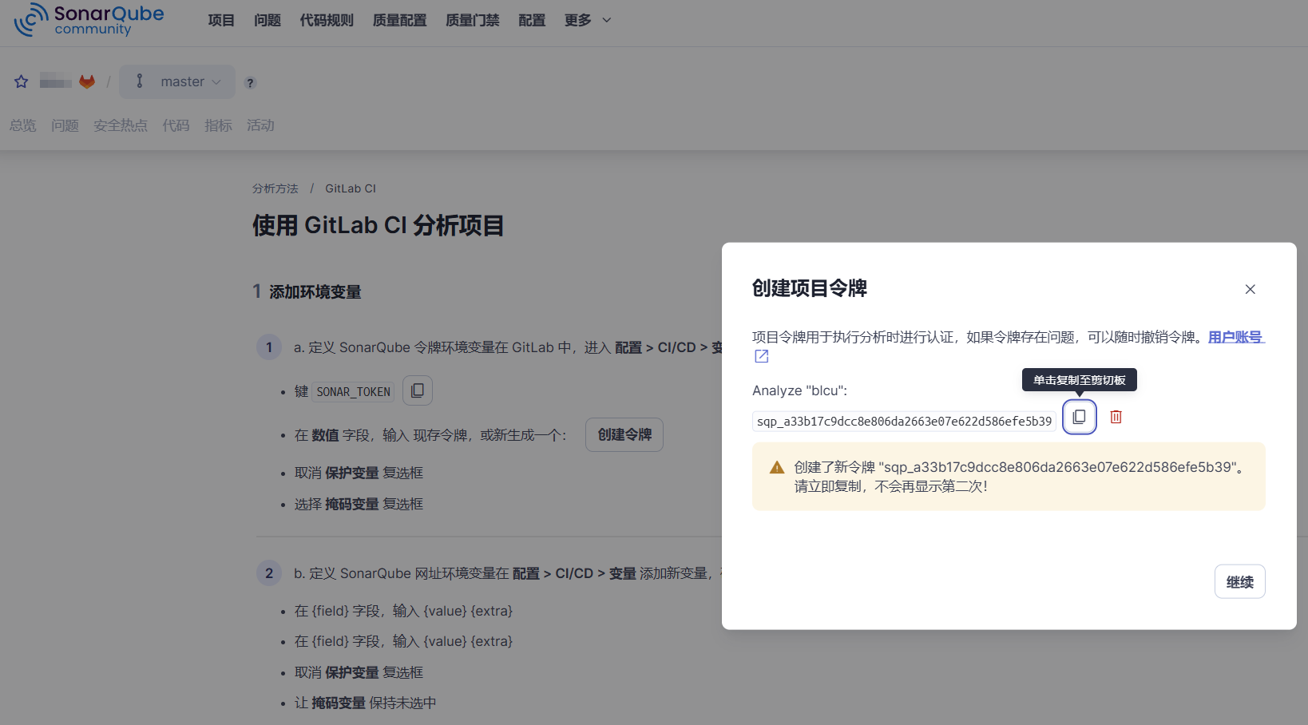Open 配置 in the top navigation

tap(532, 20)
